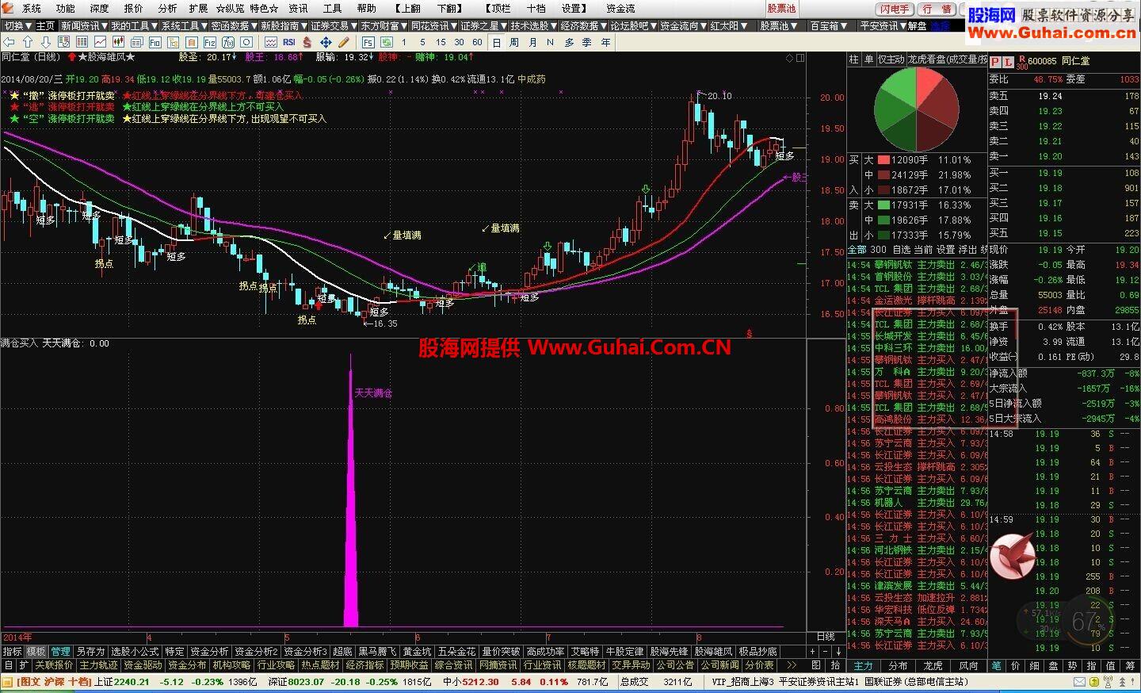This screenshot has width=1141, height=693.
Task: Select the pencil drawing tool icon
Action: (343, 41)
